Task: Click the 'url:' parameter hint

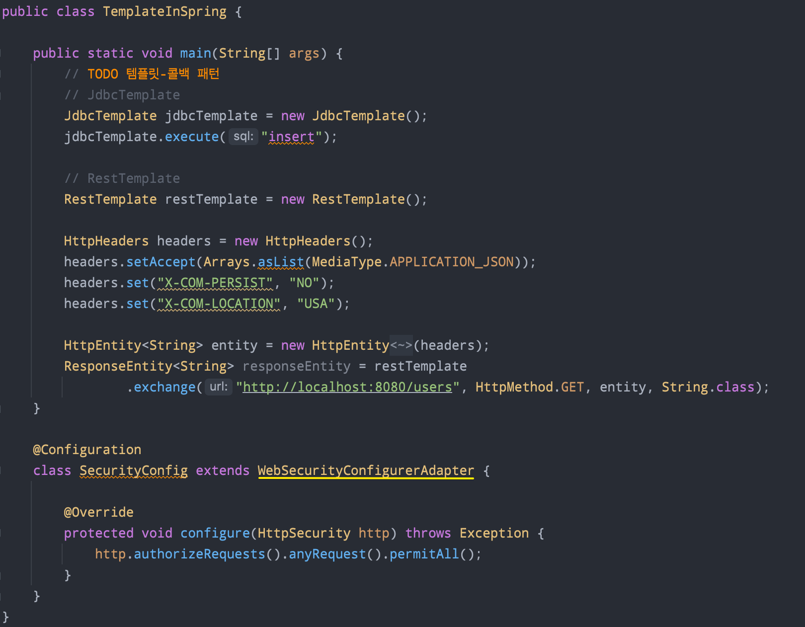Action: [219, 387]
